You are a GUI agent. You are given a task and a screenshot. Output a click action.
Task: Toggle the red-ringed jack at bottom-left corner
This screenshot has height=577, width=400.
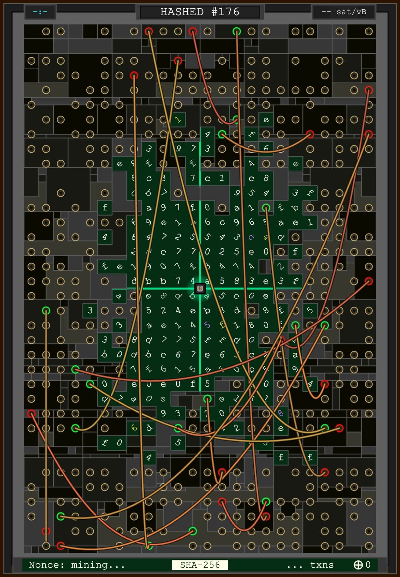click(61, 546)
